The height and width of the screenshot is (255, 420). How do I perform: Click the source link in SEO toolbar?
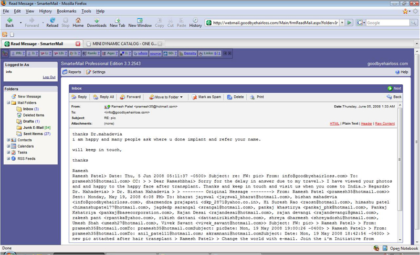pos(155,53)
